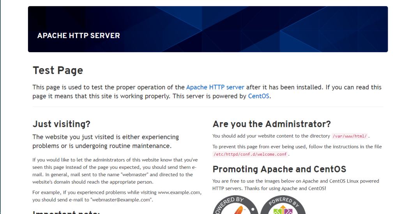The image size is (399, 214).
Task: Click the Promoting Apache and CentOS heading
Action: click(x=279, y=169)
